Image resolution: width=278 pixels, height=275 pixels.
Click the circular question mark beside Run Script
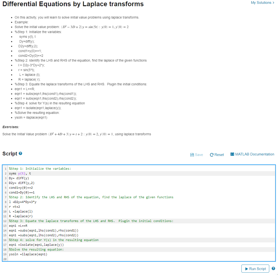click(273, 268)
